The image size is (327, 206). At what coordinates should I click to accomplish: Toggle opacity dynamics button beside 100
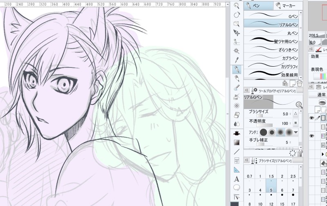pos(295,123)
